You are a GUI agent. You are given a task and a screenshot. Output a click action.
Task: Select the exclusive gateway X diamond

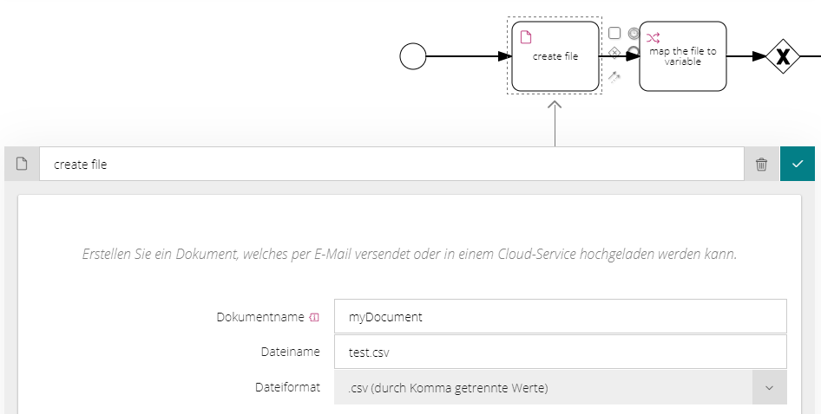point(783,56)
